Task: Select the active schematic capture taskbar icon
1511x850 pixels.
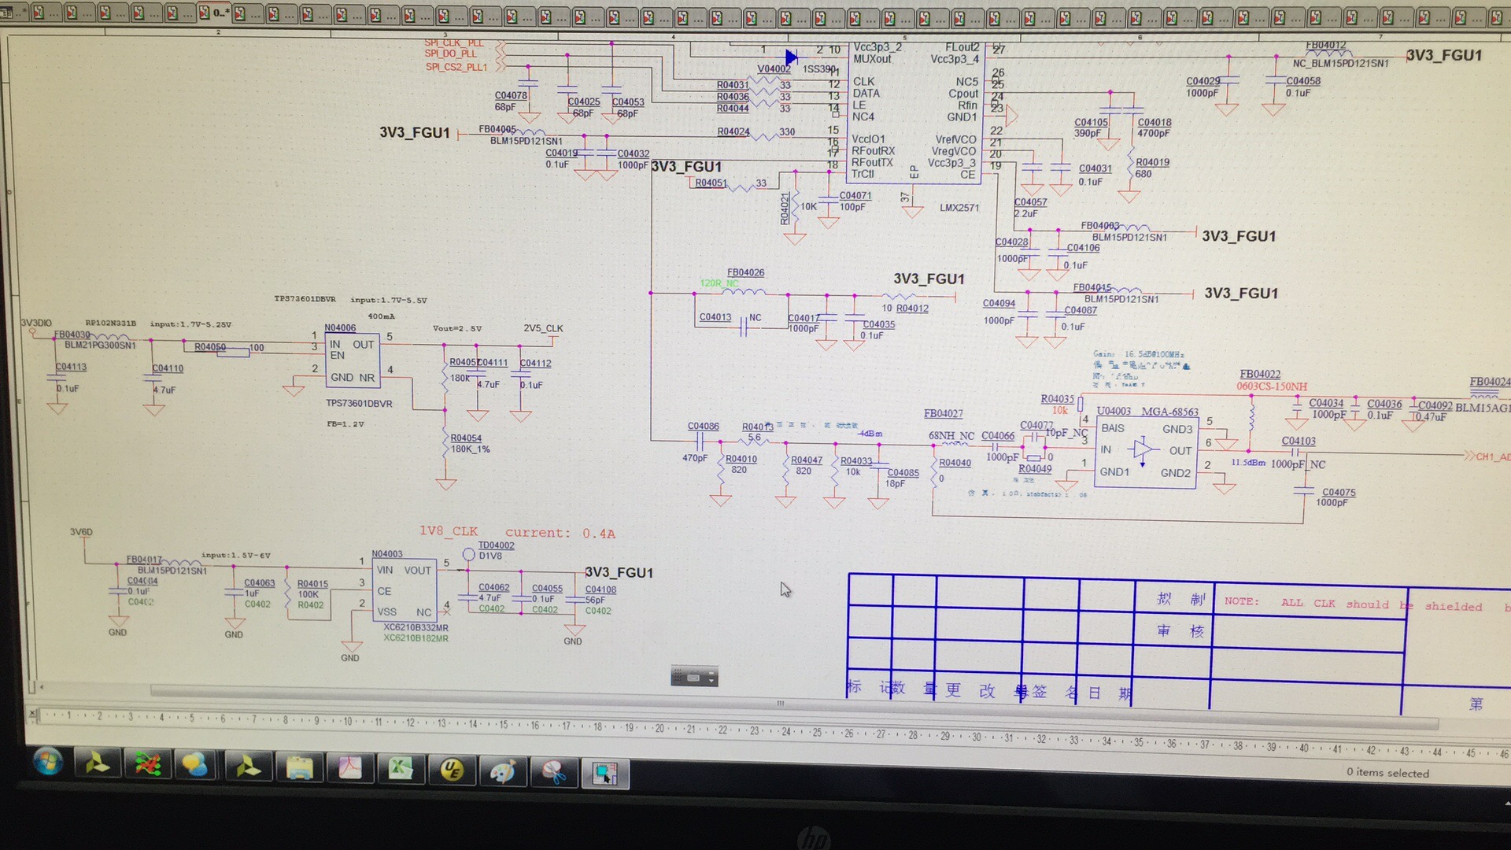Action: coord(604,774)
